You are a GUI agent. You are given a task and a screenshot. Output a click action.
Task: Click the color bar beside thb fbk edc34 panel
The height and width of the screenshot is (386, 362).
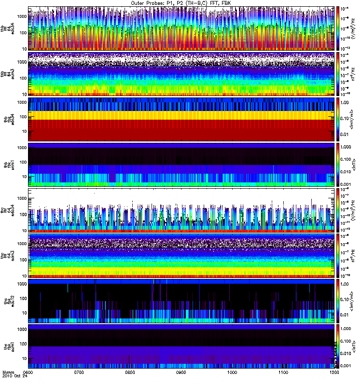click(338, 119)
